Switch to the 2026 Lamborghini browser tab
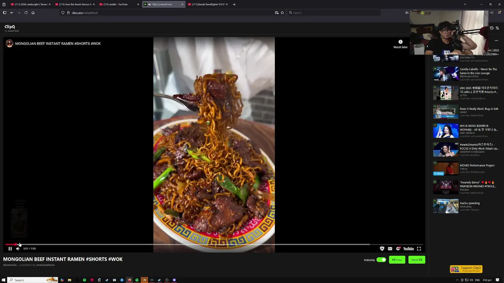The image size is (504, 283). pyautogui.click(x=31, y=4)
